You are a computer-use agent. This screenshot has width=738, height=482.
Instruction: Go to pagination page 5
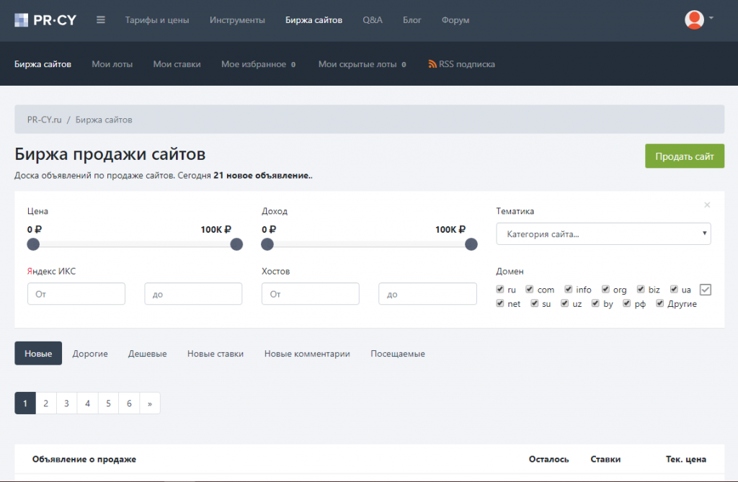point(108,403)
